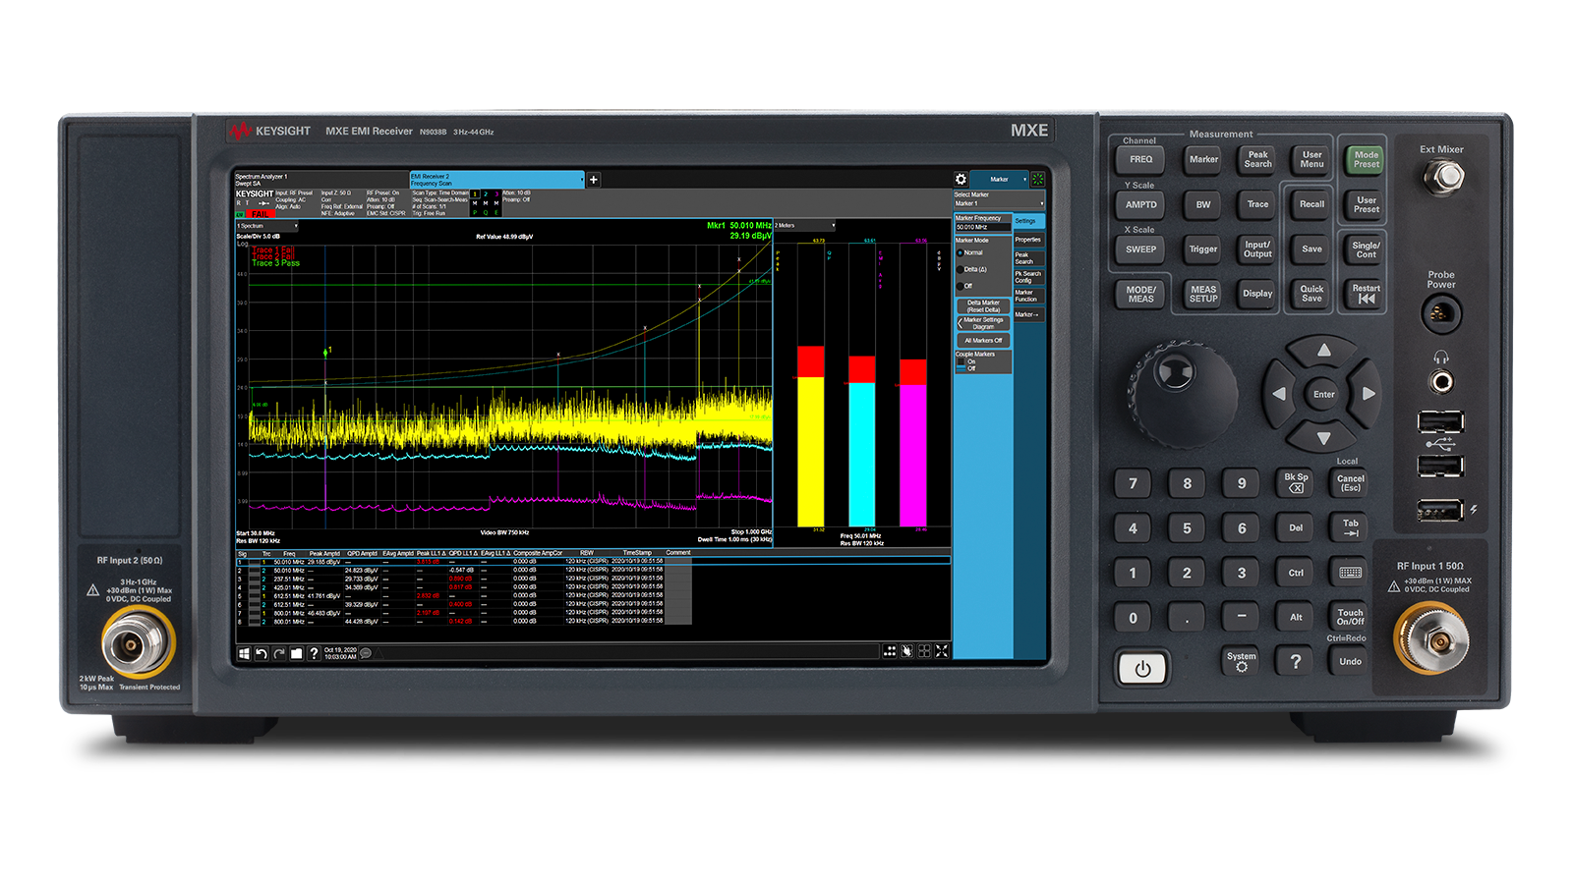Open the Select Marker dropdown
This screenshot has height=884, width=1573.
click(998, 201)
